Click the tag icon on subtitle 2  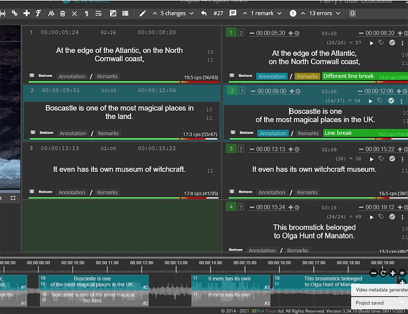[x=381, y=101]
